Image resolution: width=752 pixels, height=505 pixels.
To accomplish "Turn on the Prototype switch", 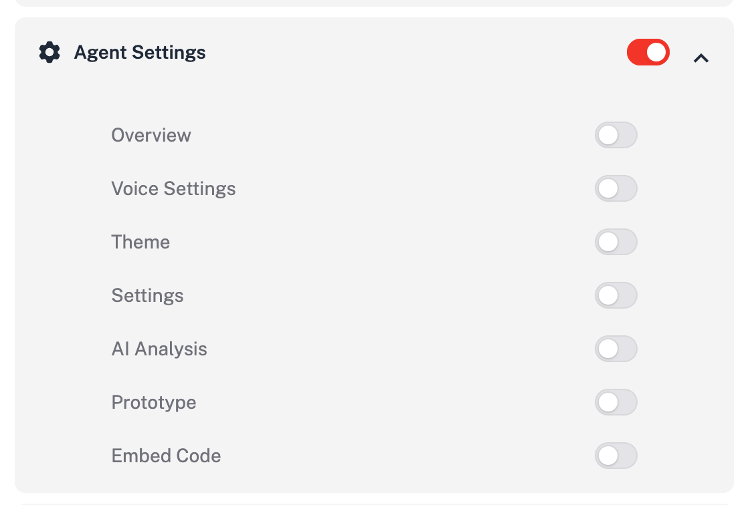I will coord(616,402).
